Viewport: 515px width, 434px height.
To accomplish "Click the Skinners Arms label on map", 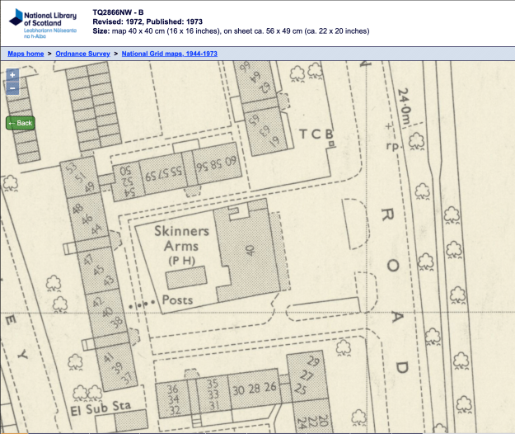I will pos(181,239).
